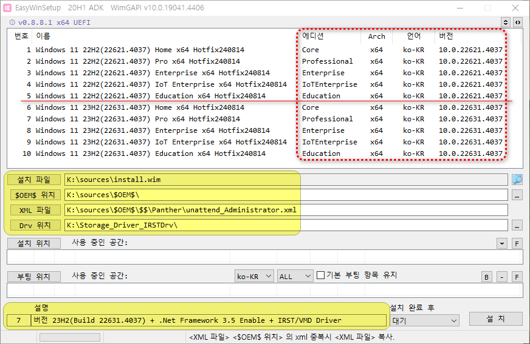
Task: Click the 에디션 column header
Action: 330,36
